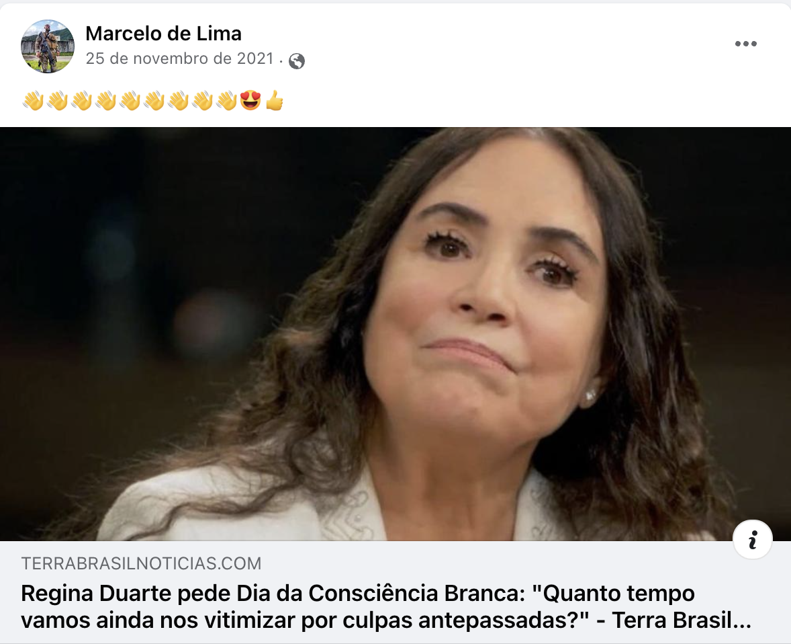Open the Regina Duarte article preview photo

tap(395, 334)
